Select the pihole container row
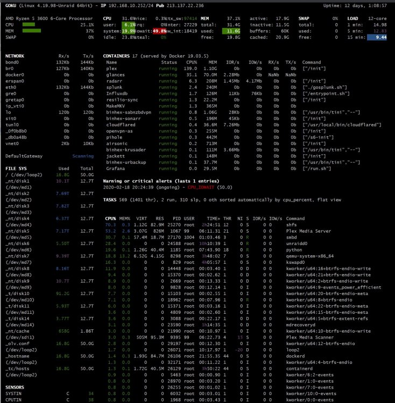Screen dimensions: 395x403 220,137
